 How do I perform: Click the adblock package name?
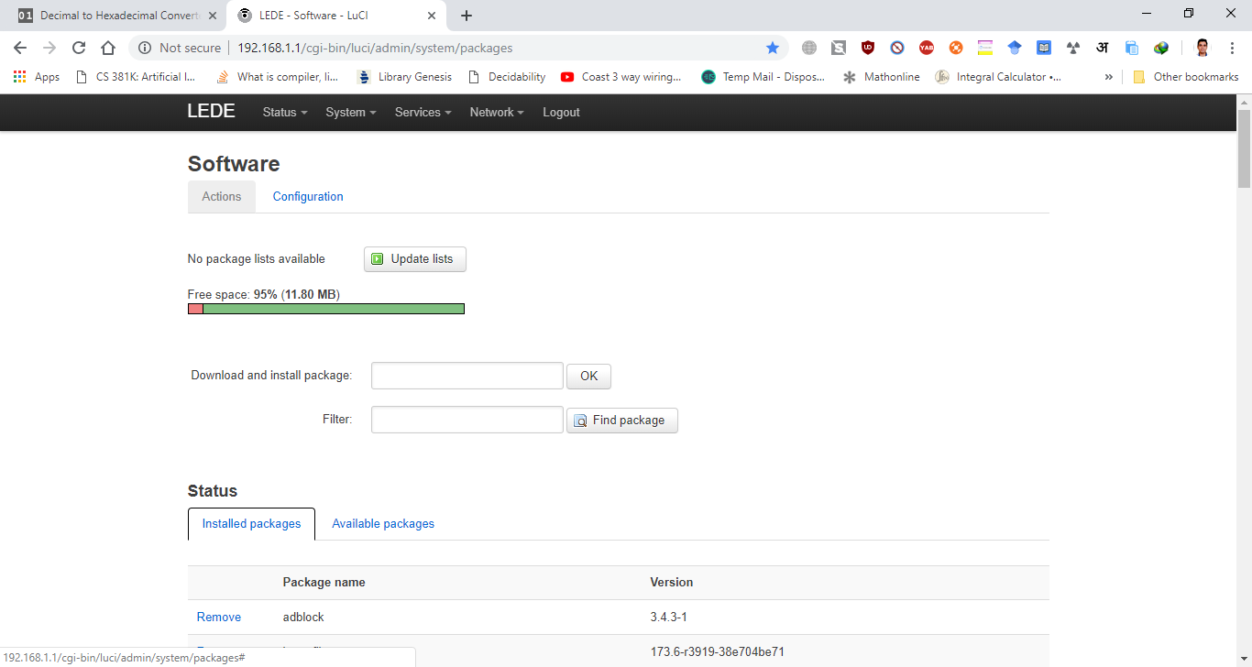tap(303, 617)
